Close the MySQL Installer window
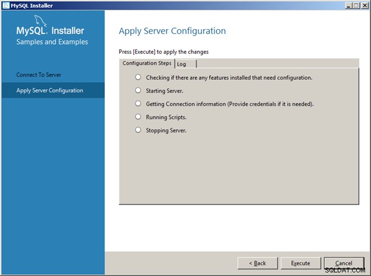This screenshot has width=371, height=276. tap(364, 5)
